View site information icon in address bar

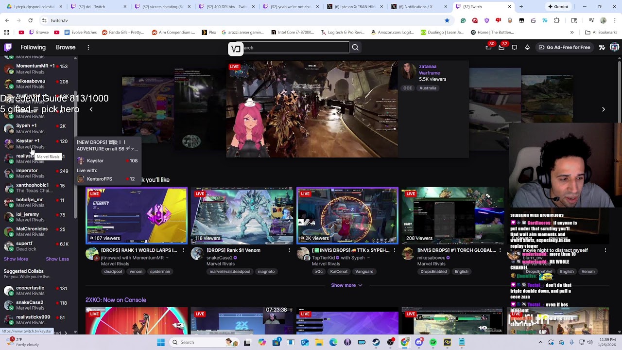[x=44, y=20]
